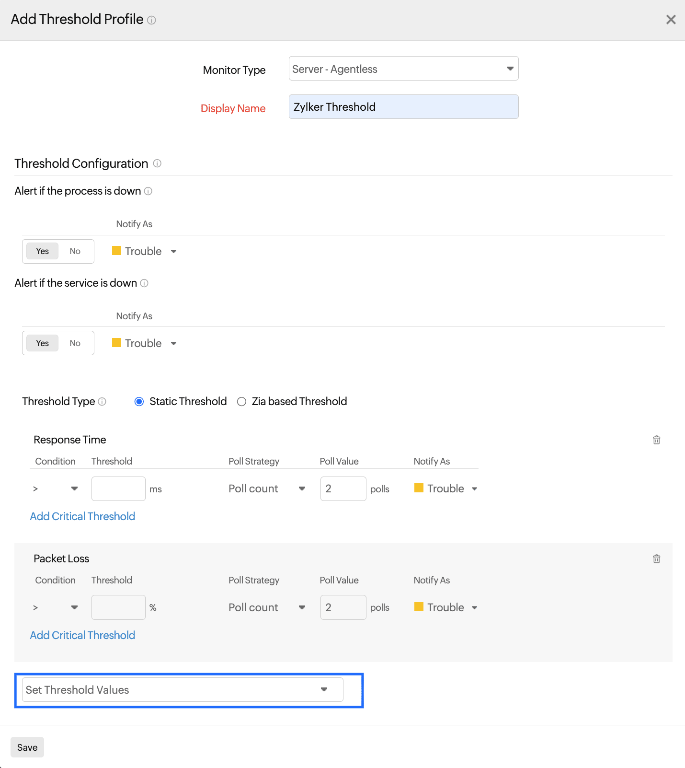This screenshot has height=768, width=685.
Task: Open Response Time Poll count strategy dropdown
Action: tap(267, 489)
